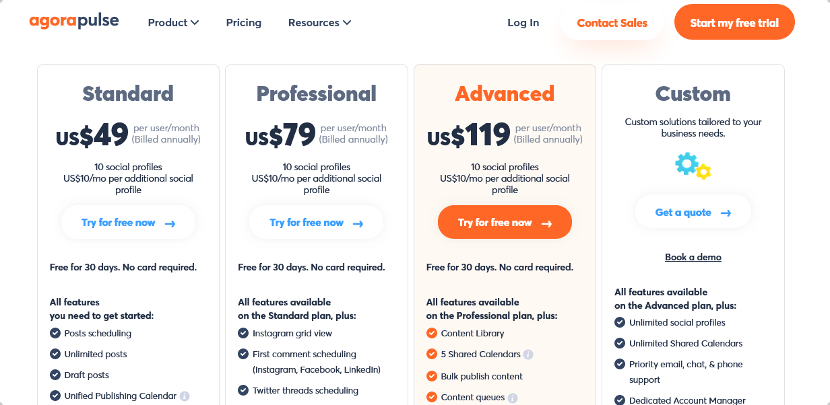830x405 pixels.
Task: Try the Standard plan for free
Action: tap(128, 222)
